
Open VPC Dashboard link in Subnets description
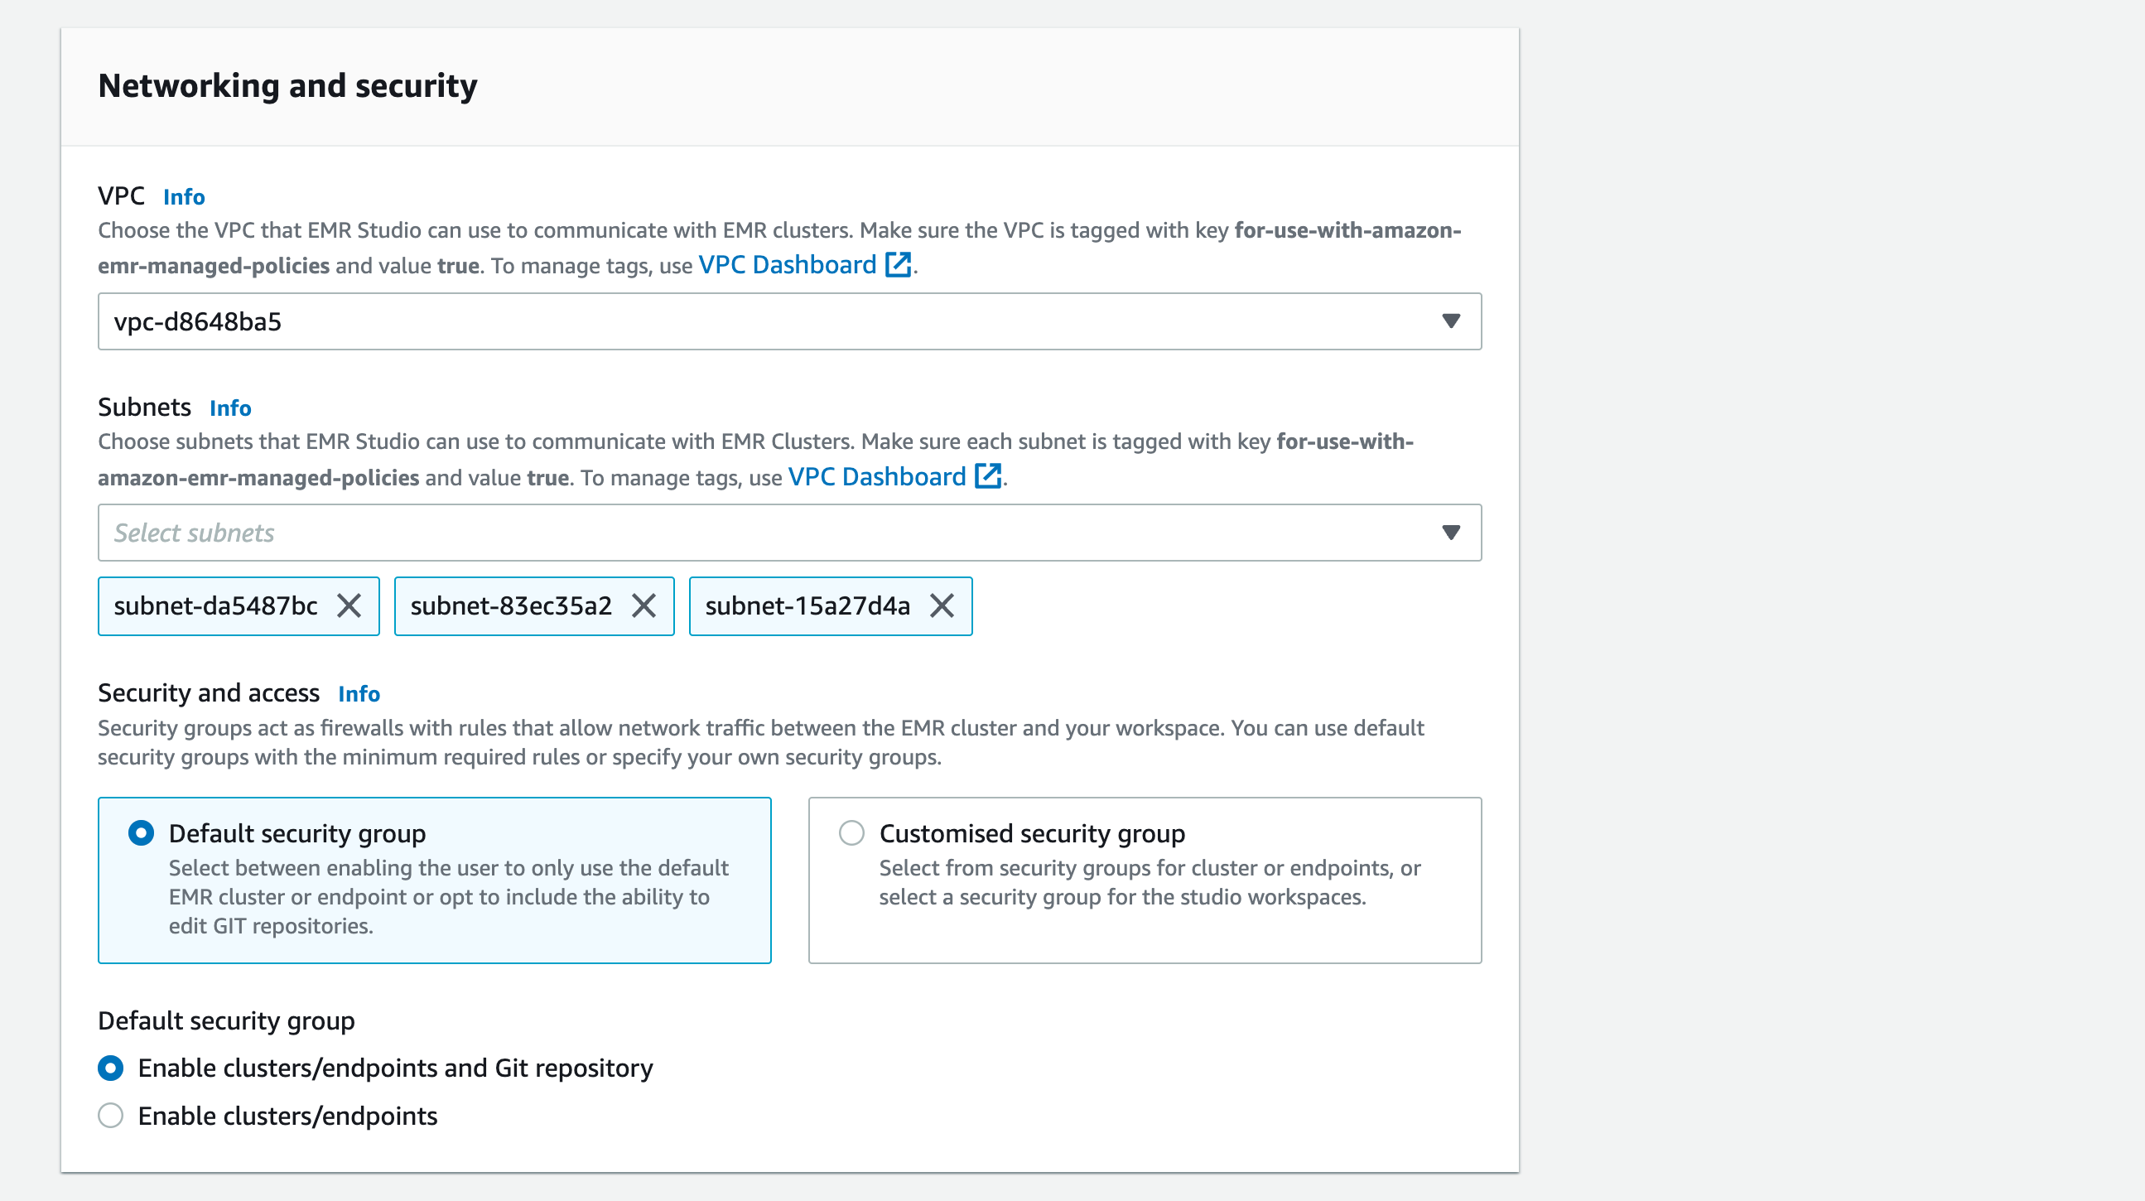[x=877, y=476]
